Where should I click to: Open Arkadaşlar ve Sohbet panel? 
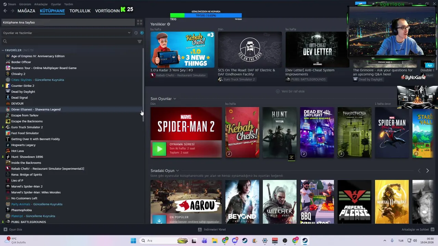pos(418,230)
